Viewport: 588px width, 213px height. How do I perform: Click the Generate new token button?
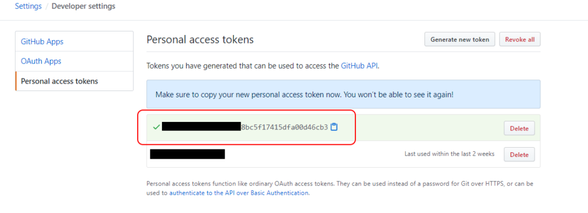[460, 40]
